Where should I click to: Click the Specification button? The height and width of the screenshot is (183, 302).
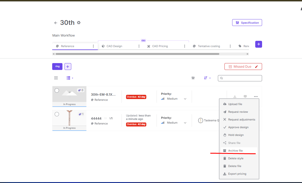(x=247, y=23)
